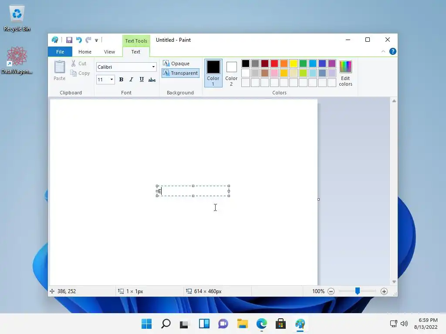Expand the font size 11 dropdown

111,80
